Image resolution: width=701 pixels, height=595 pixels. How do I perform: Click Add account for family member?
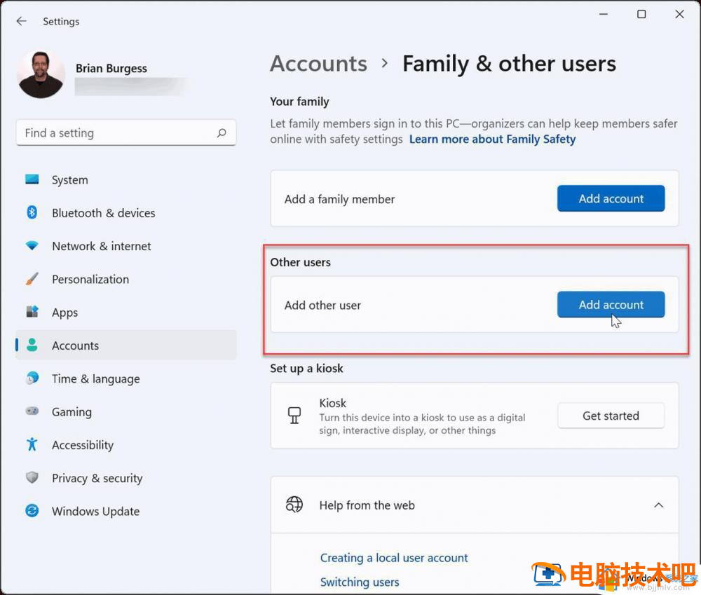(x=611, y=198)
